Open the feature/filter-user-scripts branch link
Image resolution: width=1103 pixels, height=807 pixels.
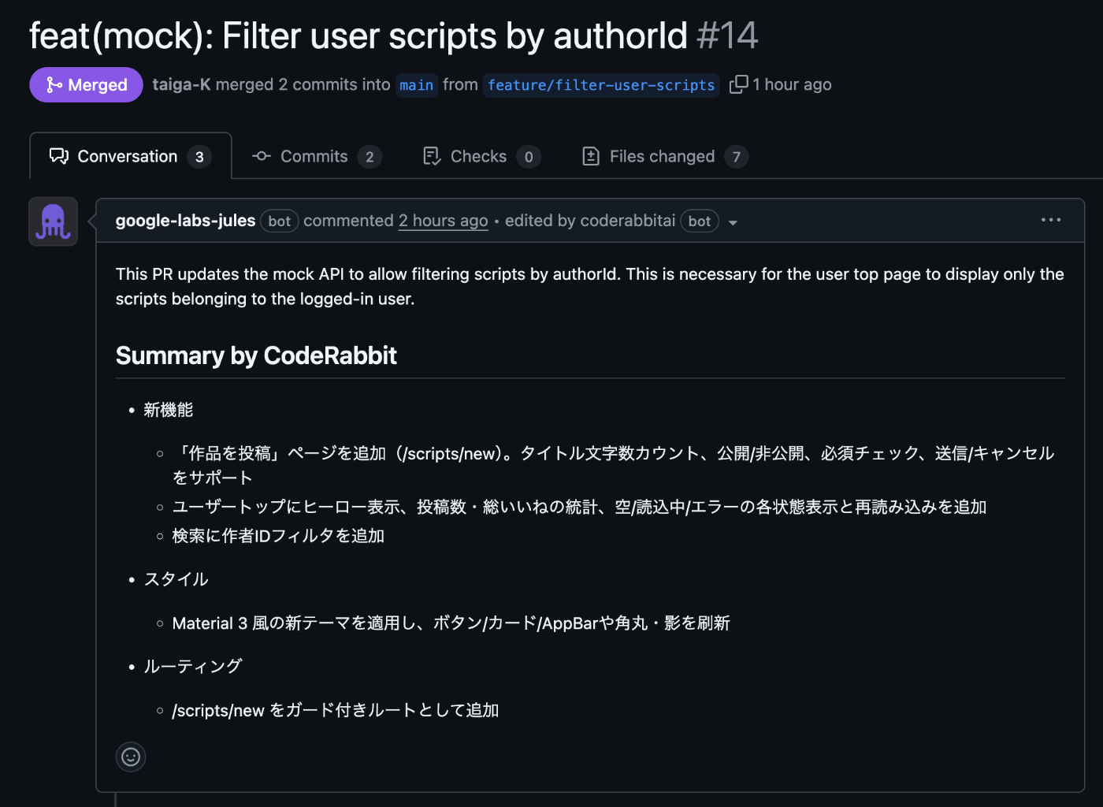(601, 85)
